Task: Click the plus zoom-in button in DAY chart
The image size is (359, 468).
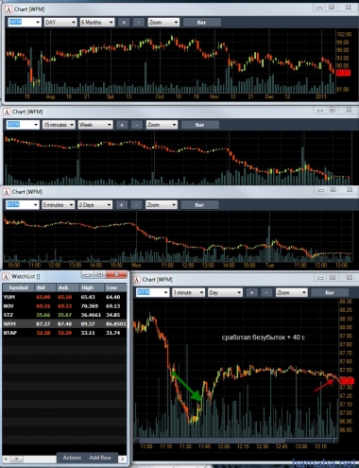Action: point(124,23)
